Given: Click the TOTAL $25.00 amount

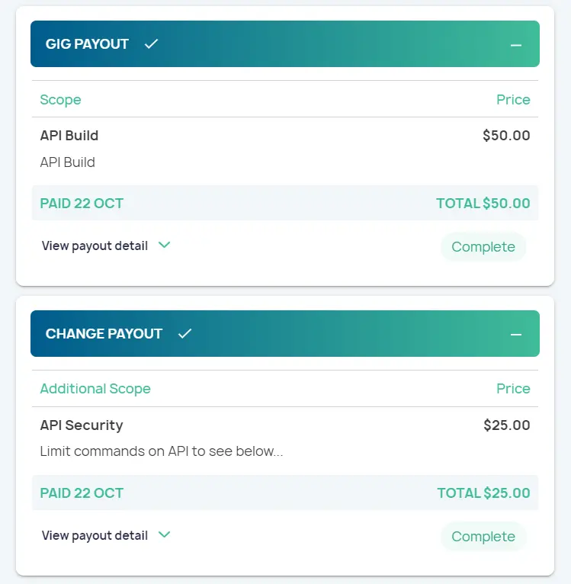Looking at the screenshot, I should click(483, 493).
